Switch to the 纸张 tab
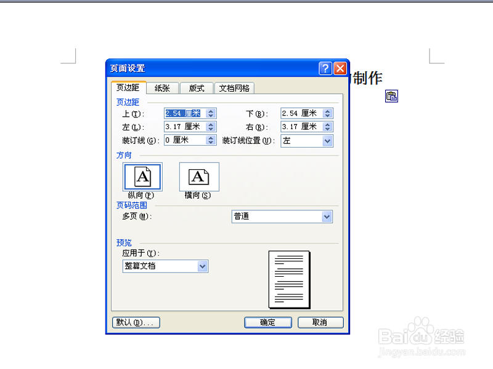The height and width of the screenshot is (369, 493). (161, 88)
